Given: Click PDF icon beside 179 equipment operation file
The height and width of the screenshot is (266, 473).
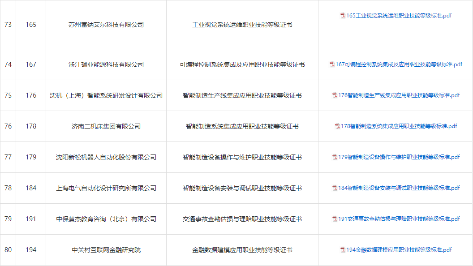Looking at the screenshot, I should click(x=335, y=157).
